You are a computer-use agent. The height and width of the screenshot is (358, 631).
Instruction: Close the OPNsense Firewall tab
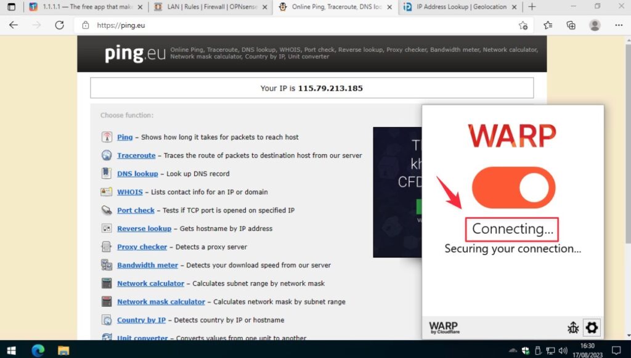click(265, 7)
